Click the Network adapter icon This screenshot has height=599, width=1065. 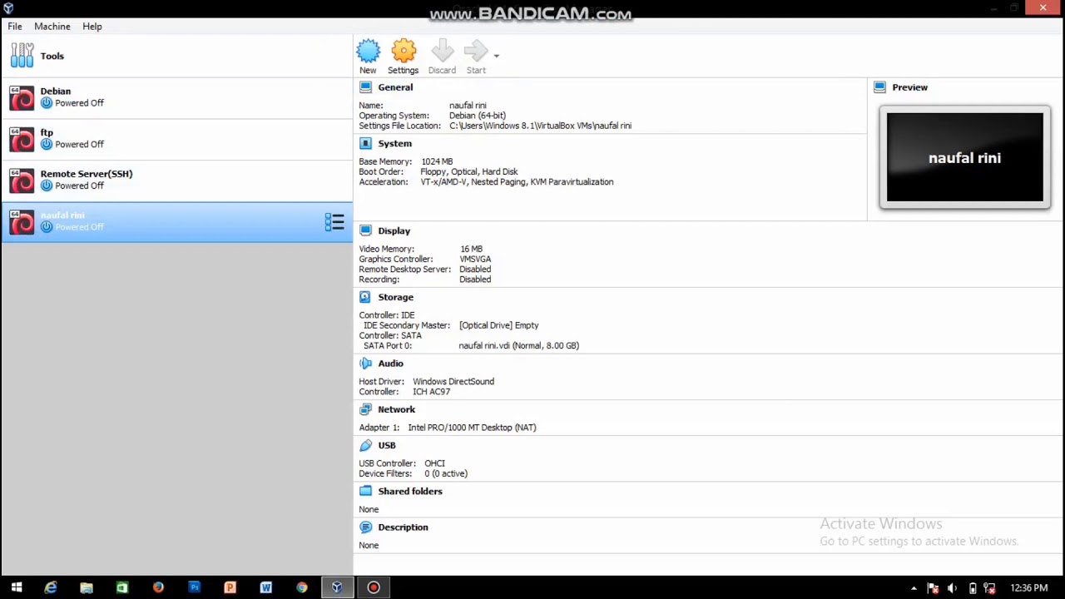[365, 409]
